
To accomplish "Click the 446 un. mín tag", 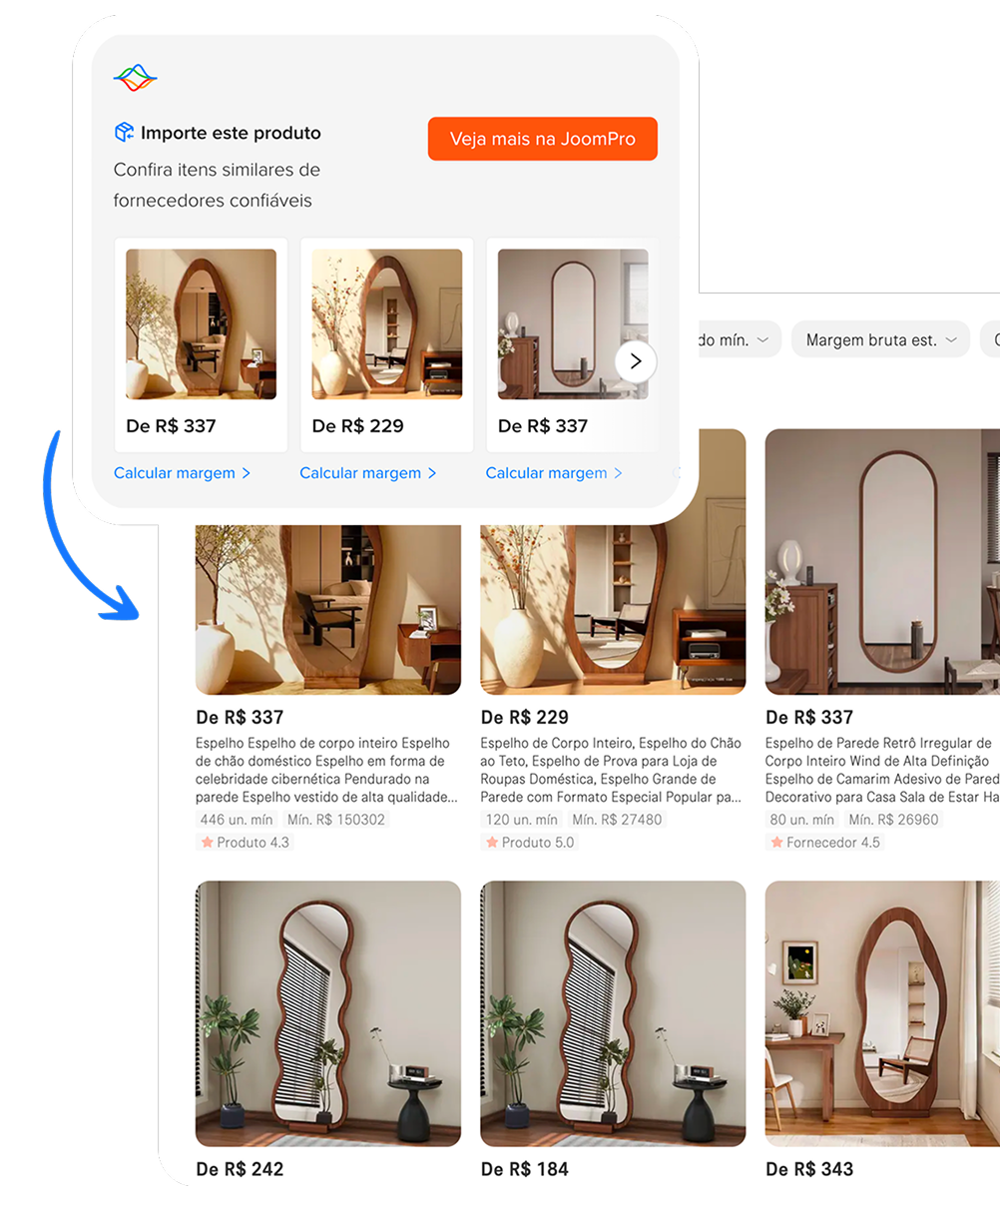I will (237, 820).
